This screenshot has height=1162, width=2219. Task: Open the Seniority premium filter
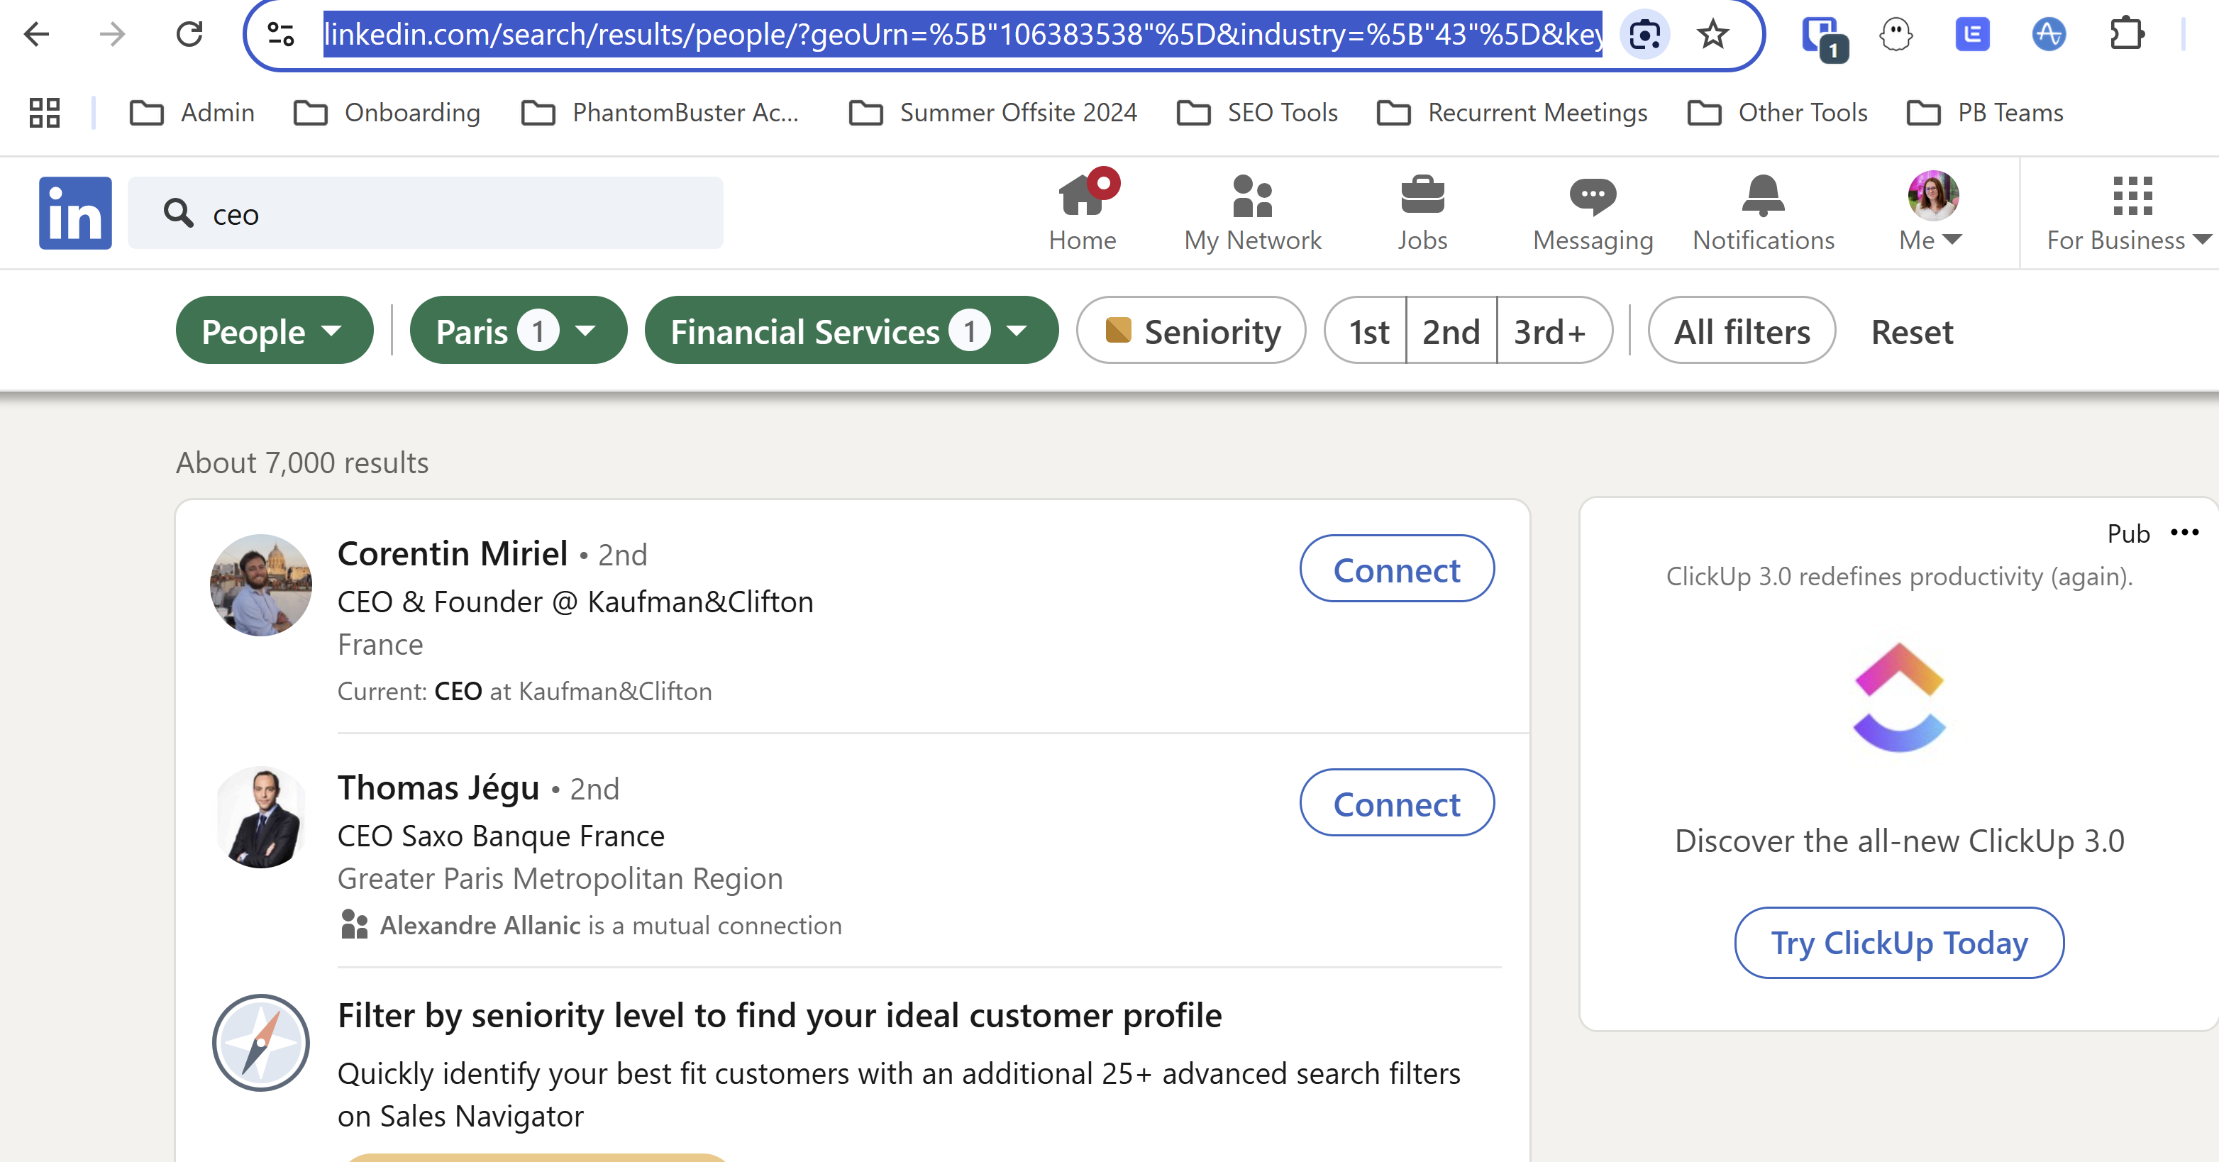[1191, 331]
